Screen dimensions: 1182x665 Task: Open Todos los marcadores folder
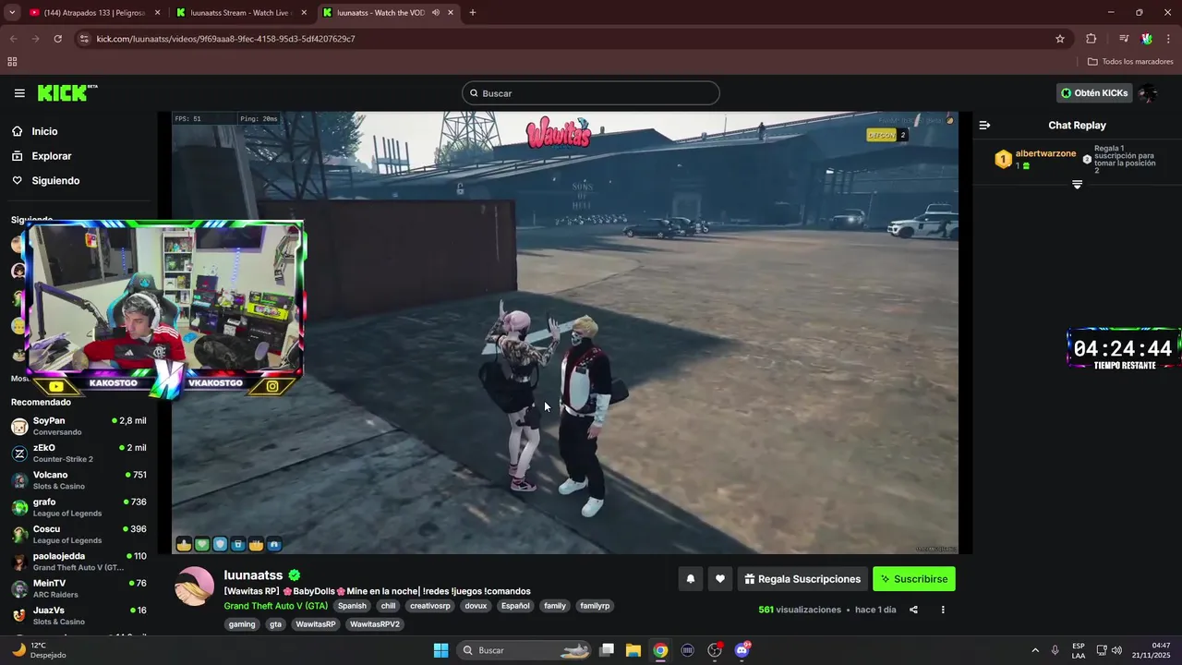(1130, 62)
